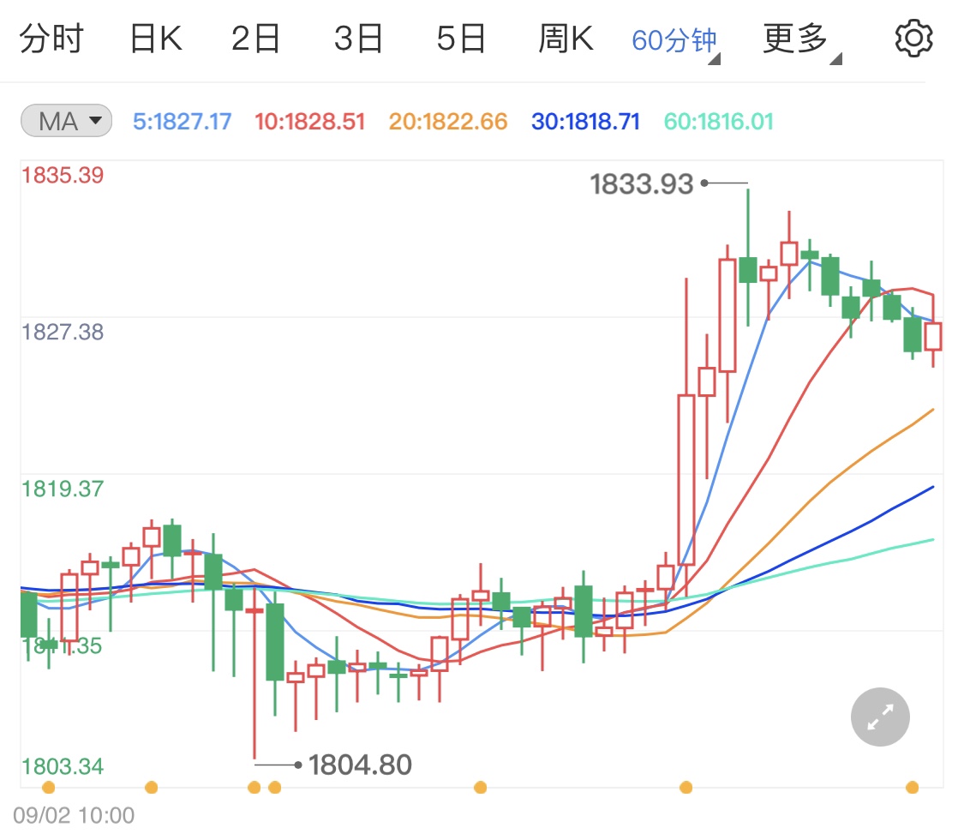Click the axis price 1827.38
964x840 pixels.
point(62,332)
